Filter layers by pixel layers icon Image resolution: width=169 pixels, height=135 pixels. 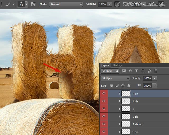click(x=124, y=71)
